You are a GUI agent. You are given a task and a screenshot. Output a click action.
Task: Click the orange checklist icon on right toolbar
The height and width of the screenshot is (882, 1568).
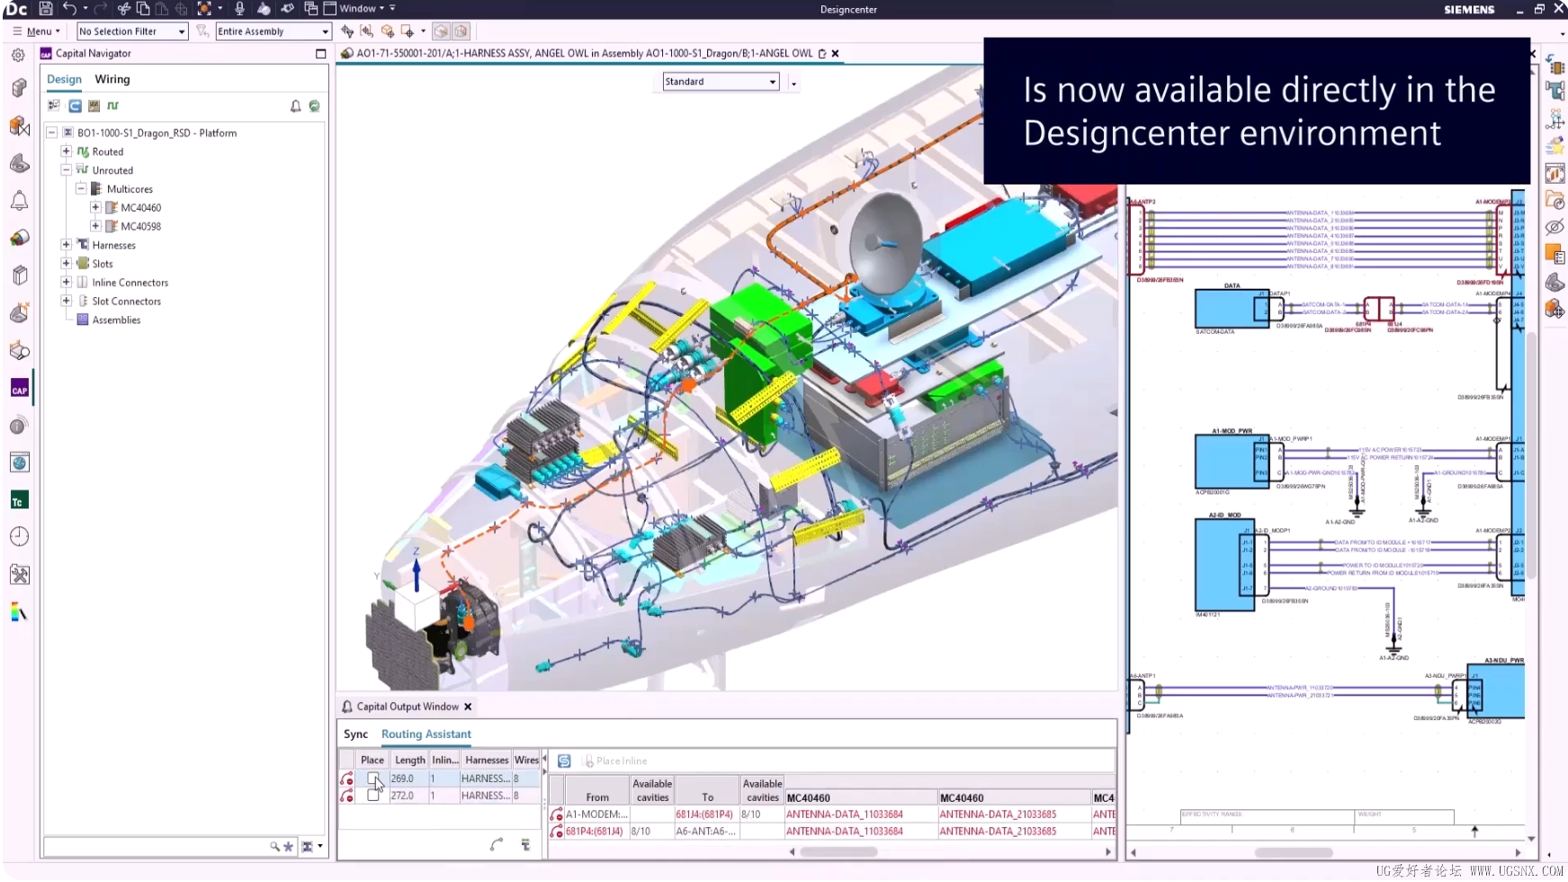tap(1555, 255)
